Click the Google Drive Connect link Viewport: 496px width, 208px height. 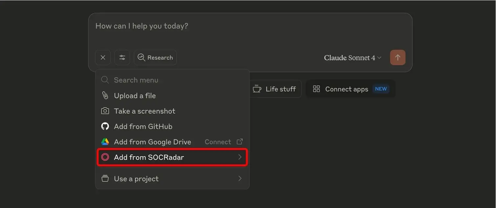pos(224,142)
